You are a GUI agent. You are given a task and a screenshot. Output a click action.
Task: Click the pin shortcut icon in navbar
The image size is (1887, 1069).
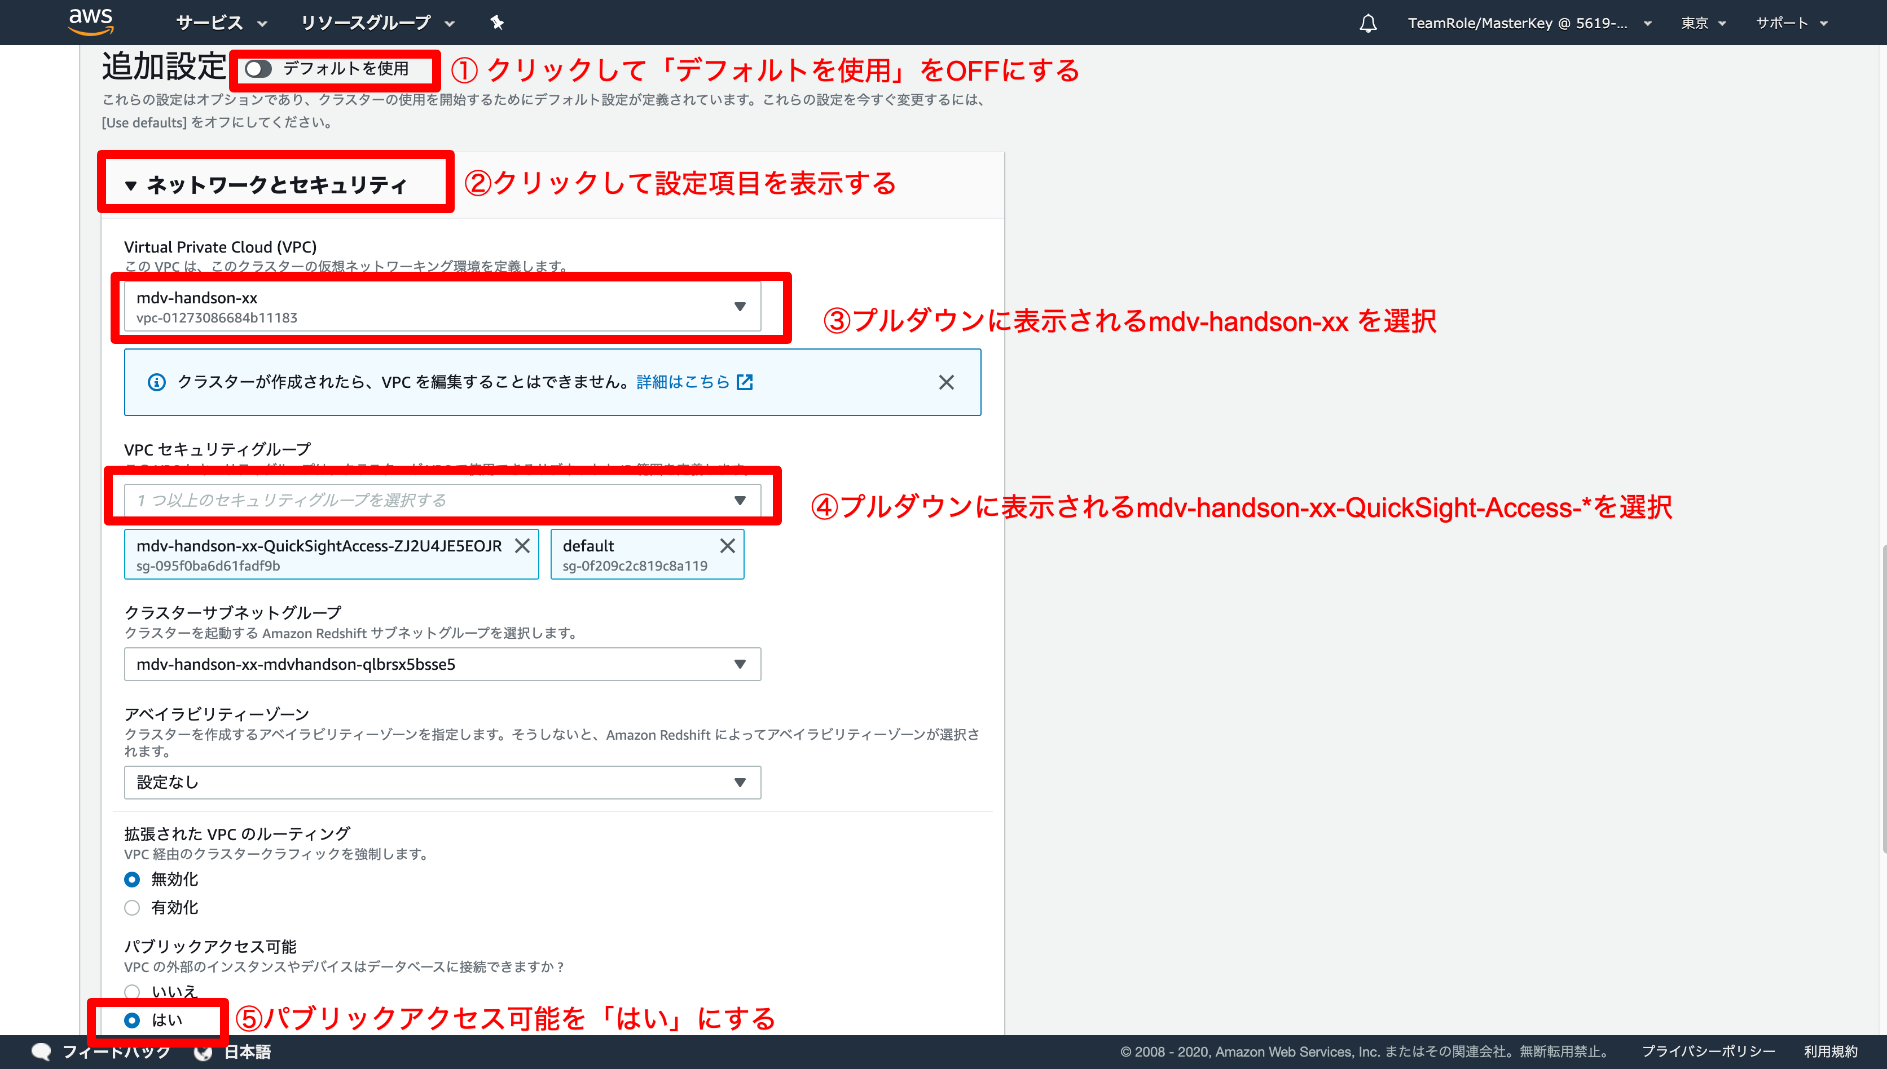pyautogui.click(x=496, y=23)
